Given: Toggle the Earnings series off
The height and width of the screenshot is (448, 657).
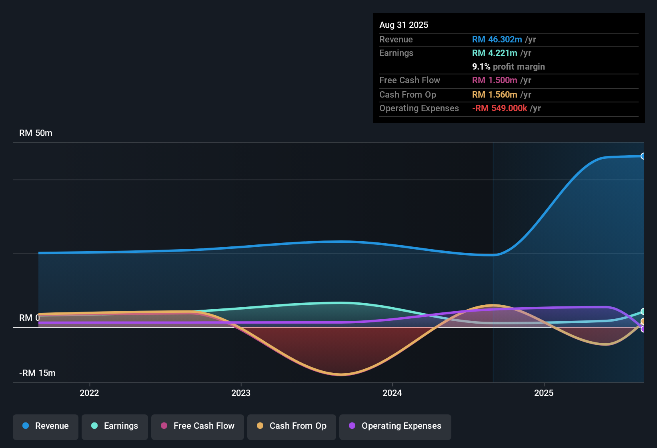Looking at the screenshot, I should (x=114, y=426).
